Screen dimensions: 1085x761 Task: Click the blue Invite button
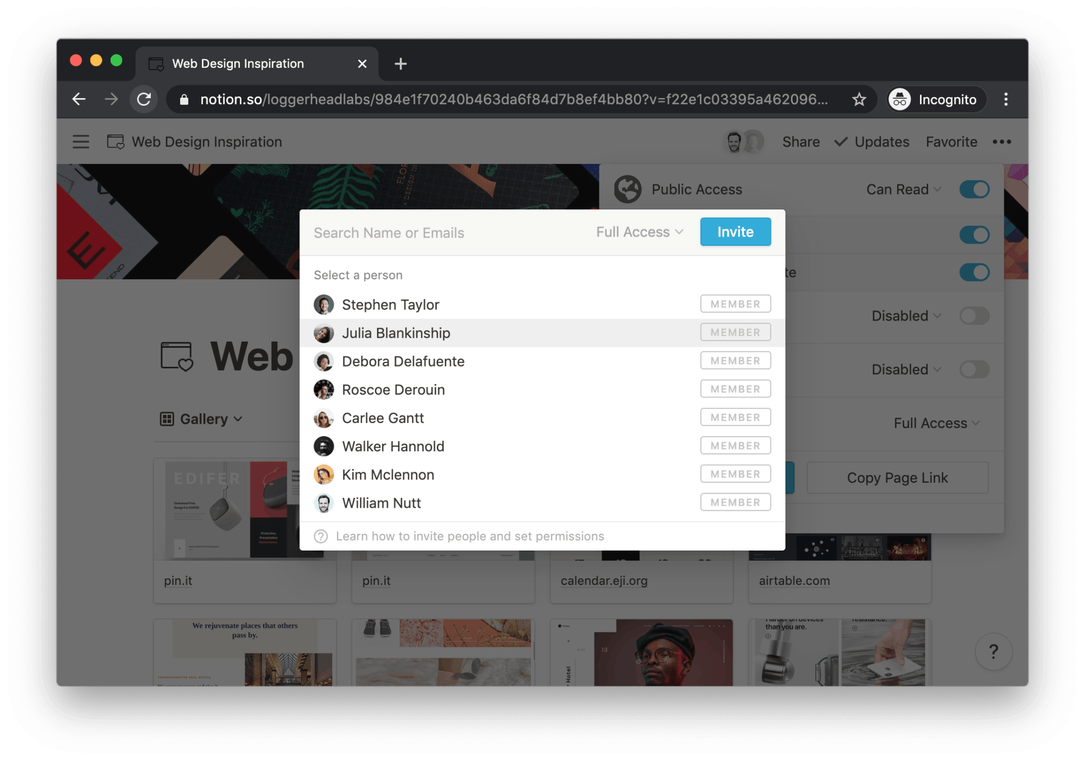(x=735, y=232)
